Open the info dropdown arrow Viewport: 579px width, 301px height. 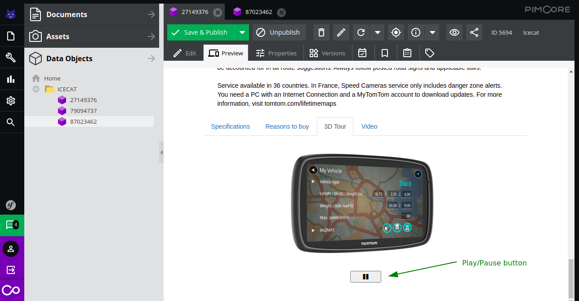432,32
